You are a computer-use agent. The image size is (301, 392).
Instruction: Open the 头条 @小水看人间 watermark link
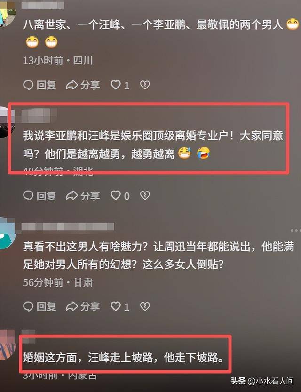point(262,381)
